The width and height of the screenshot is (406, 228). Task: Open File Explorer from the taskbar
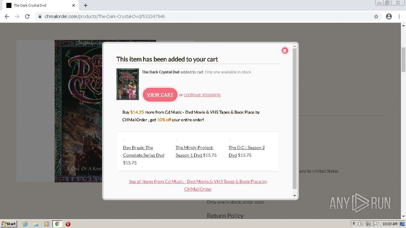[36, 224]
